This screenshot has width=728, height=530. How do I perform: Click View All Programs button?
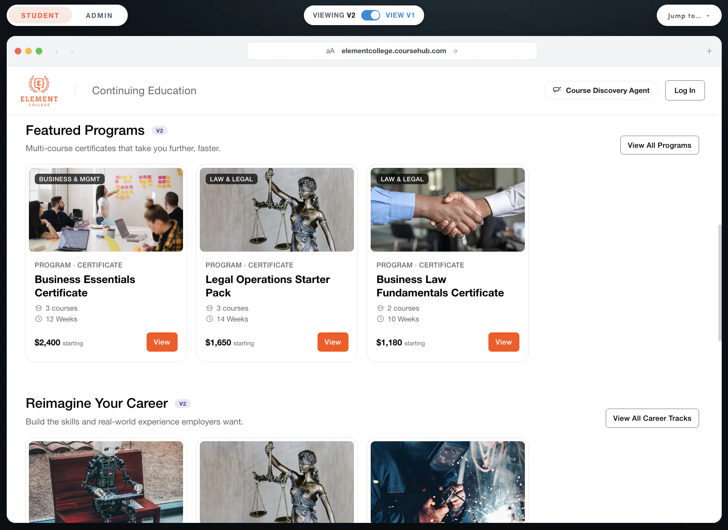pos(659,145)
